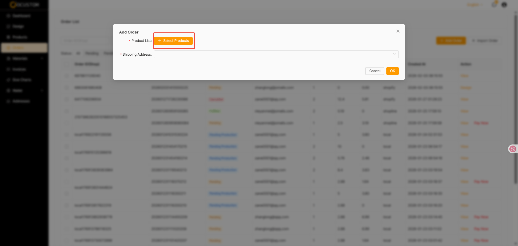Click the Products icon in the sidebar

click(8, 37)
